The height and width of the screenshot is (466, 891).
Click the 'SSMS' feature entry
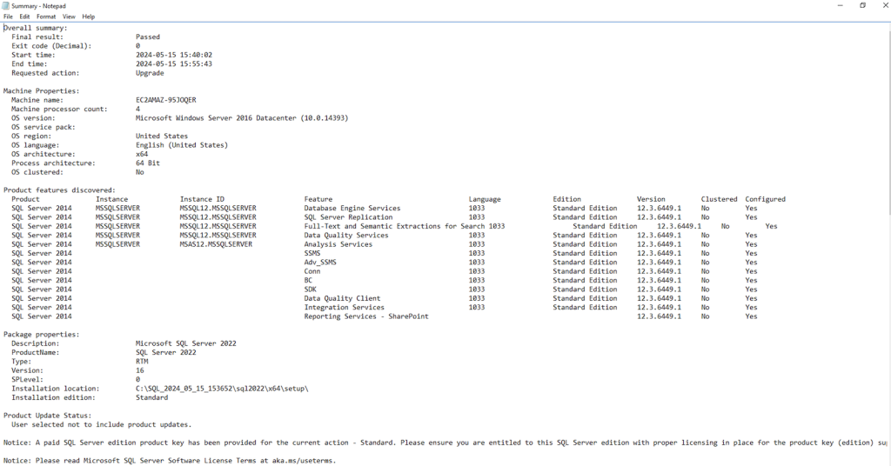click(x=312, y=253)
